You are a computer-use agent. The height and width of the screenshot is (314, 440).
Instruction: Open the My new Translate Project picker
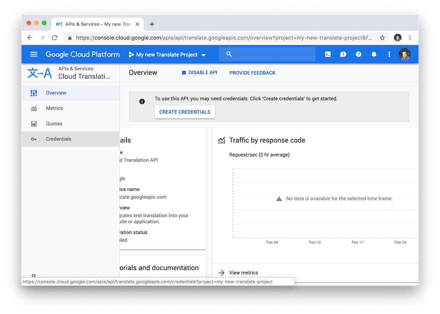[x=167, y=54]
